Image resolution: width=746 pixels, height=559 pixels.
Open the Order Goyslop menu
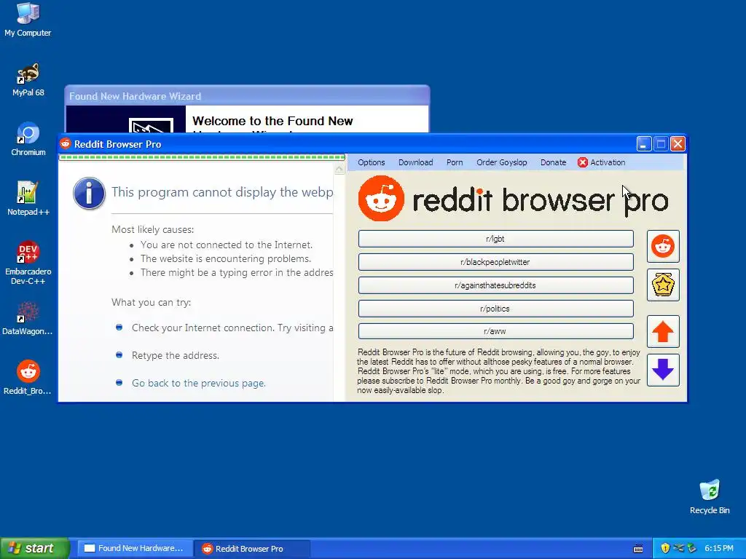pos(501,162)
